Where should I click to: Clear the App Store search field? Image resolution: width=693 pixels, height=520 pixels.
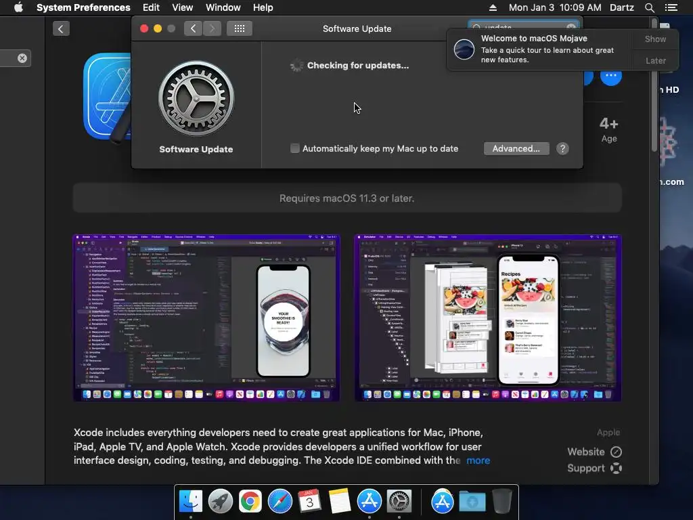click(x=22, y=58)
